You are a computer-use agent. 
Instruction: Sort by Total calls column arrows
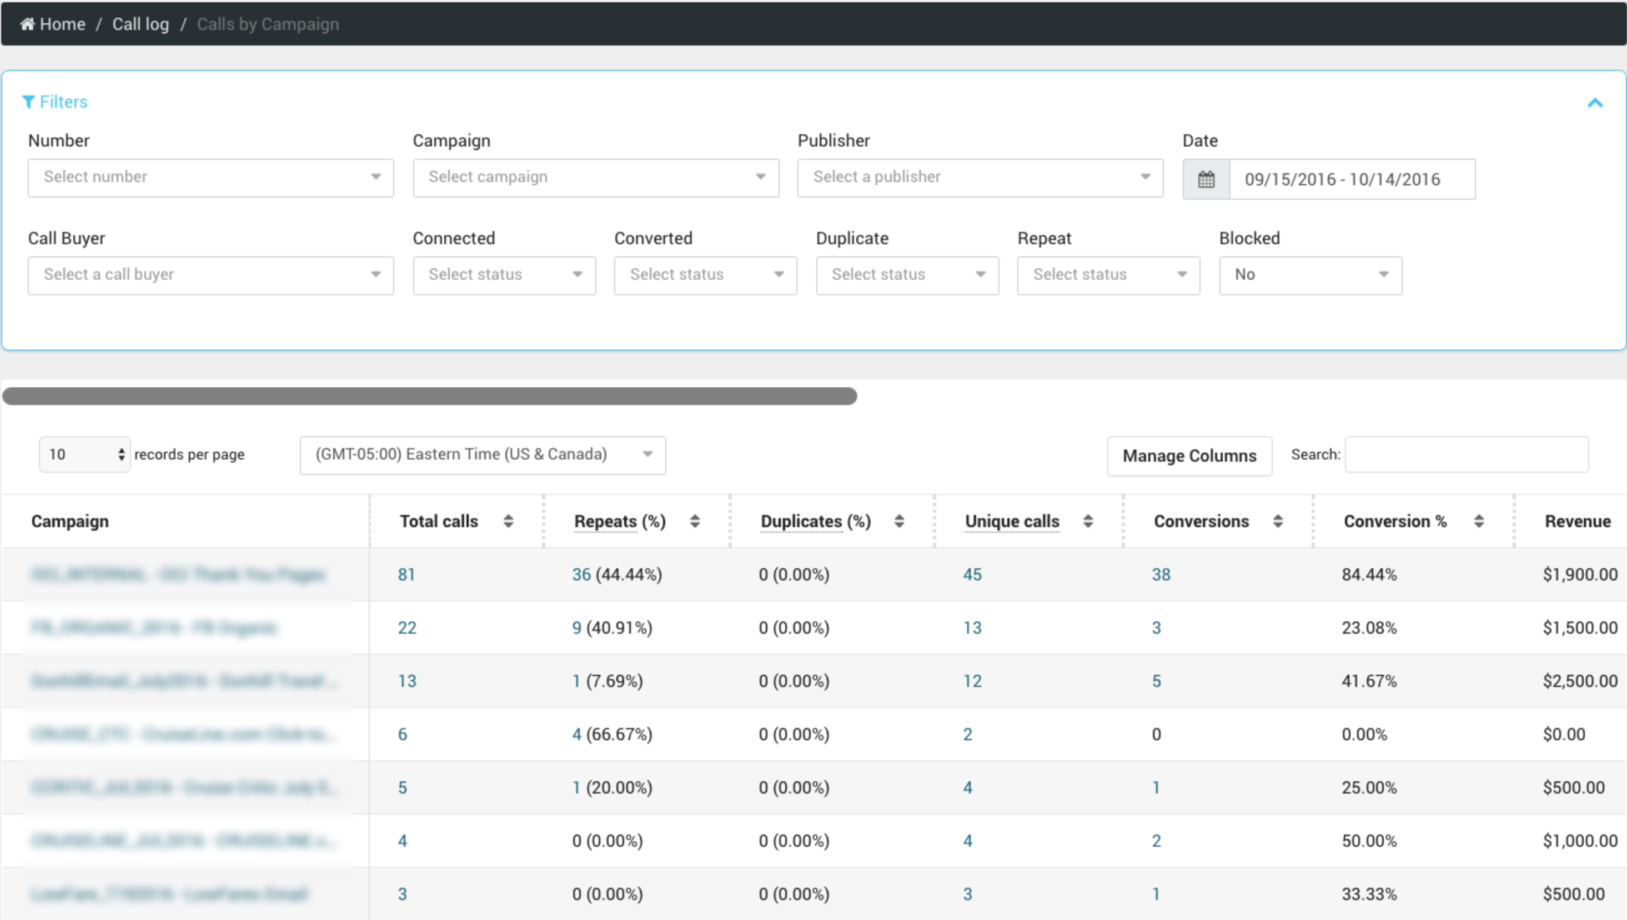[509, 521]
